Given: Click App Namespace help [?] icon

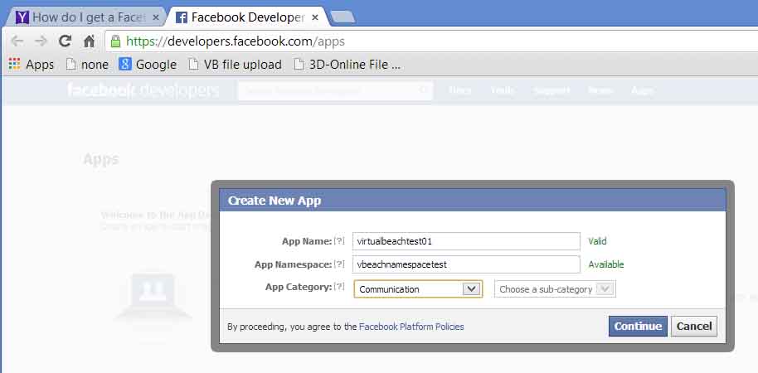Looking at the screenshot, I should pyautogui.click(x=338, y=264).
